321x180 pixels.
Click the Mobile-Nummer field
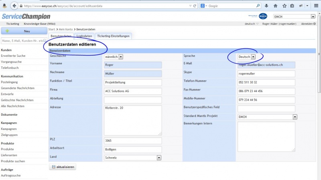[266, 100]
